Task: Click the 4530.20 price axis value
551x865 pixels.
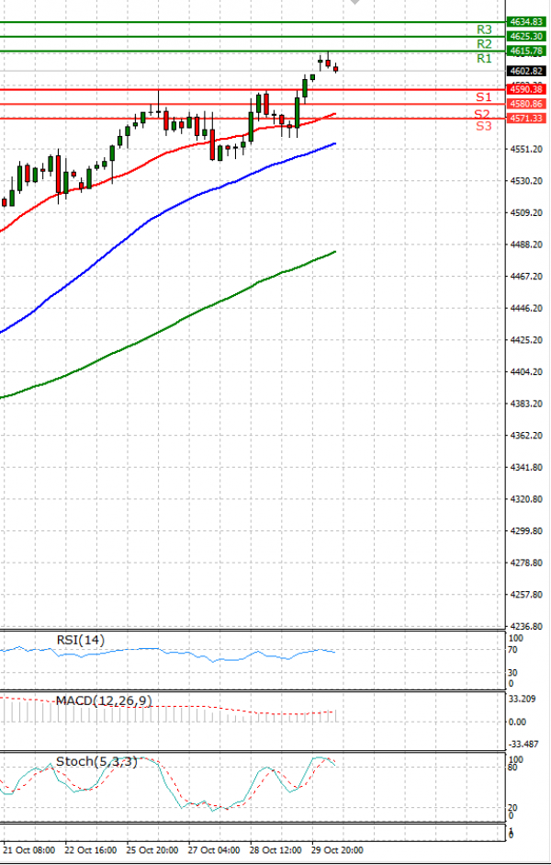Action: (526, 181)
